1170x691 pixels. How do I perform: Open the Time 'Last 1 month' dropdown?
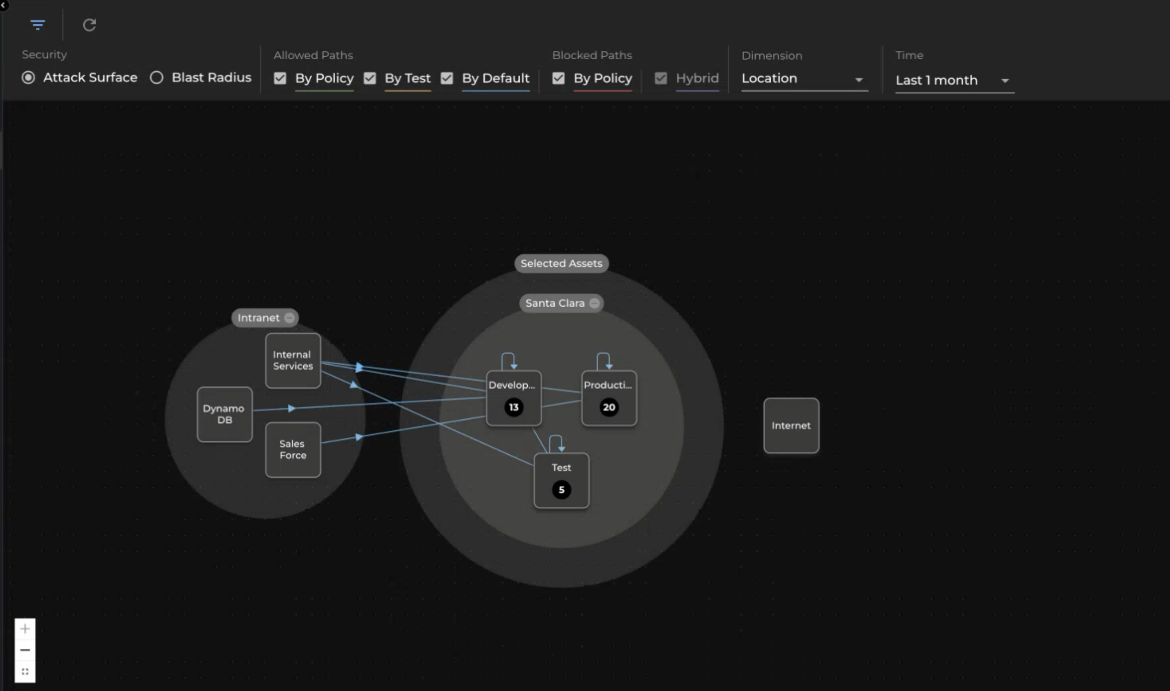click(x=1005, y=80)
